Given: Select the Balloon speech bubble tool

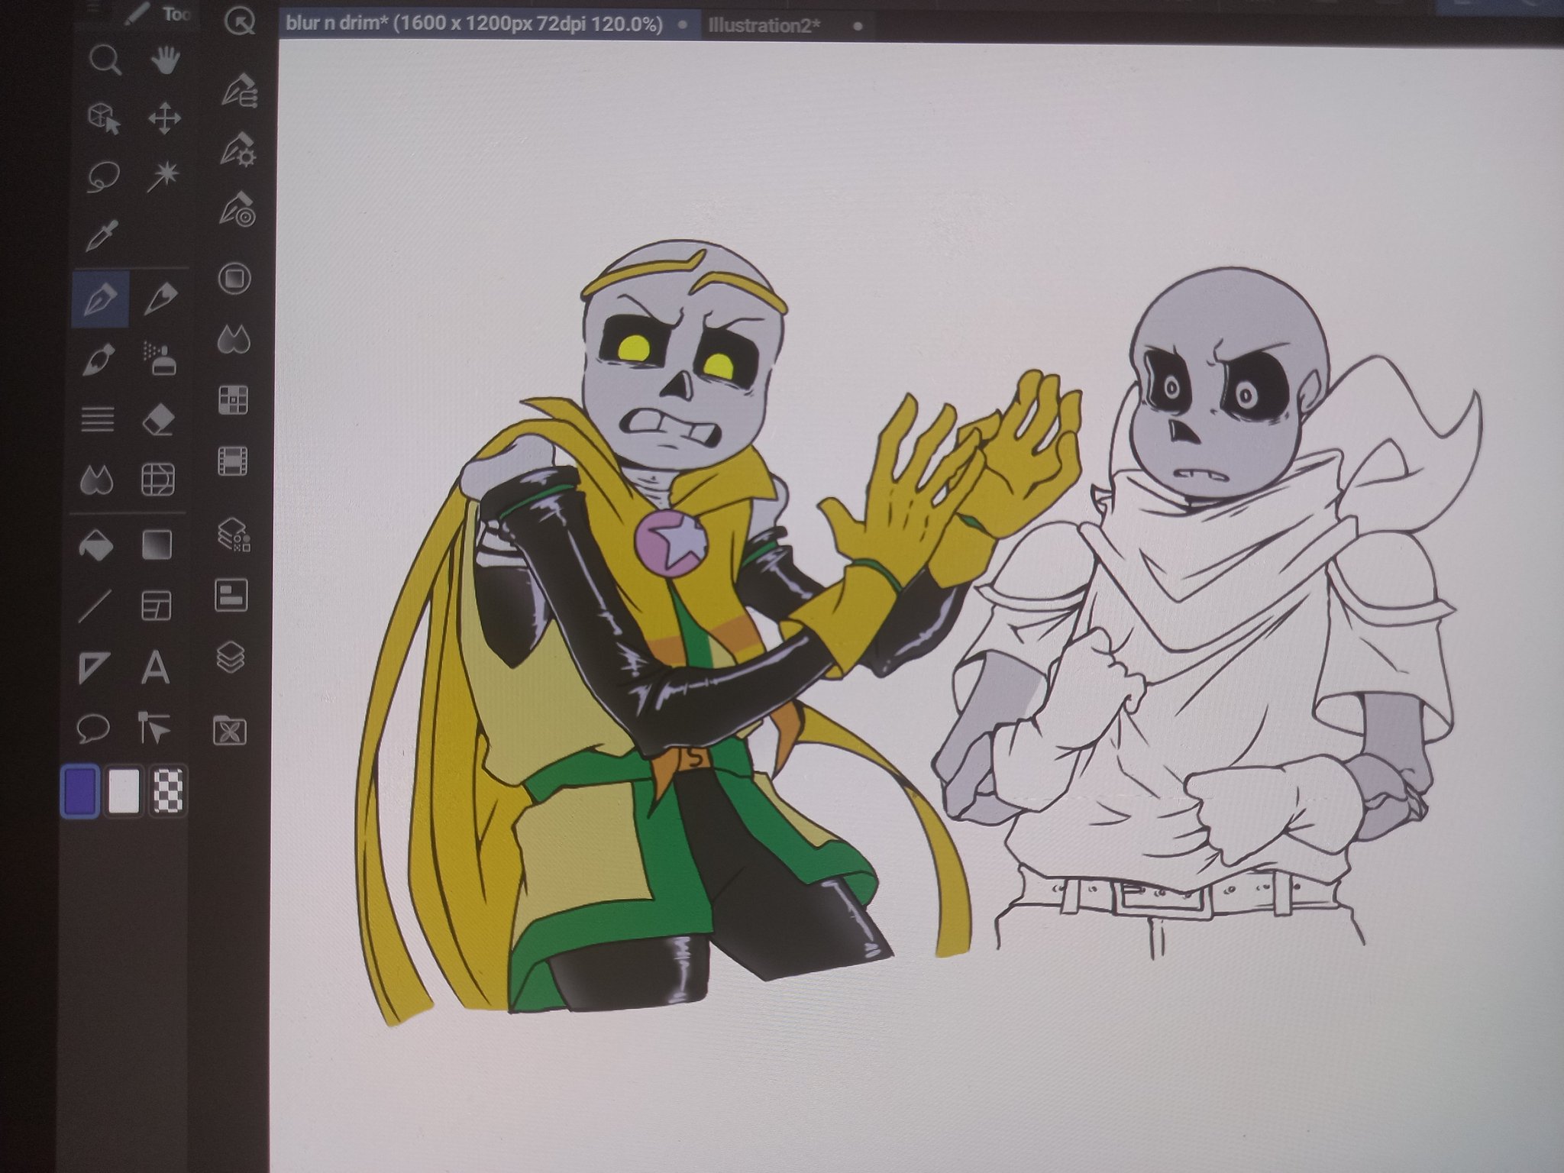Looking at the screenshot, I should tap(94, 729).
